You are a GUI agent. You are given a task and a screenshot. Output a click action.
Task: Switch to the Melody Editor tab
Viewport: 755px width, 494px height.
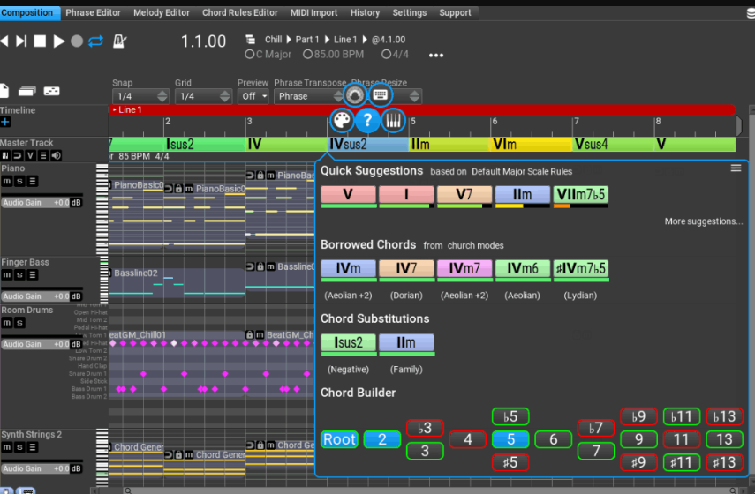(162, 13)
